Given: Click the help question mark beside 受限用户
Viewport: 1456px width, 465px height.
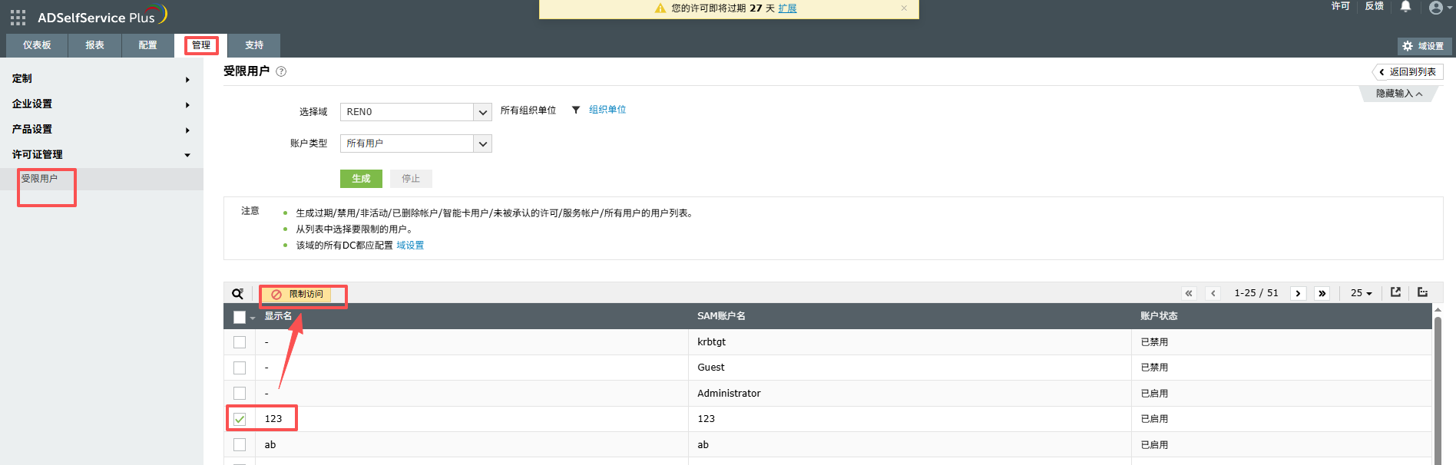Looking at the screenshot, I should (281, 71).
